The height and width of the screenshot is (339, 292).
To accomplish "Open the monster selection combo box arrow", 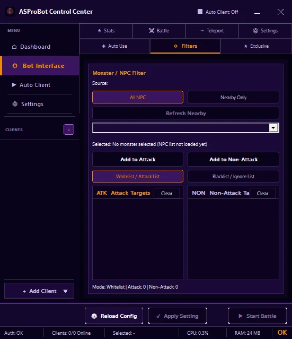I will [x=273, y=127].
